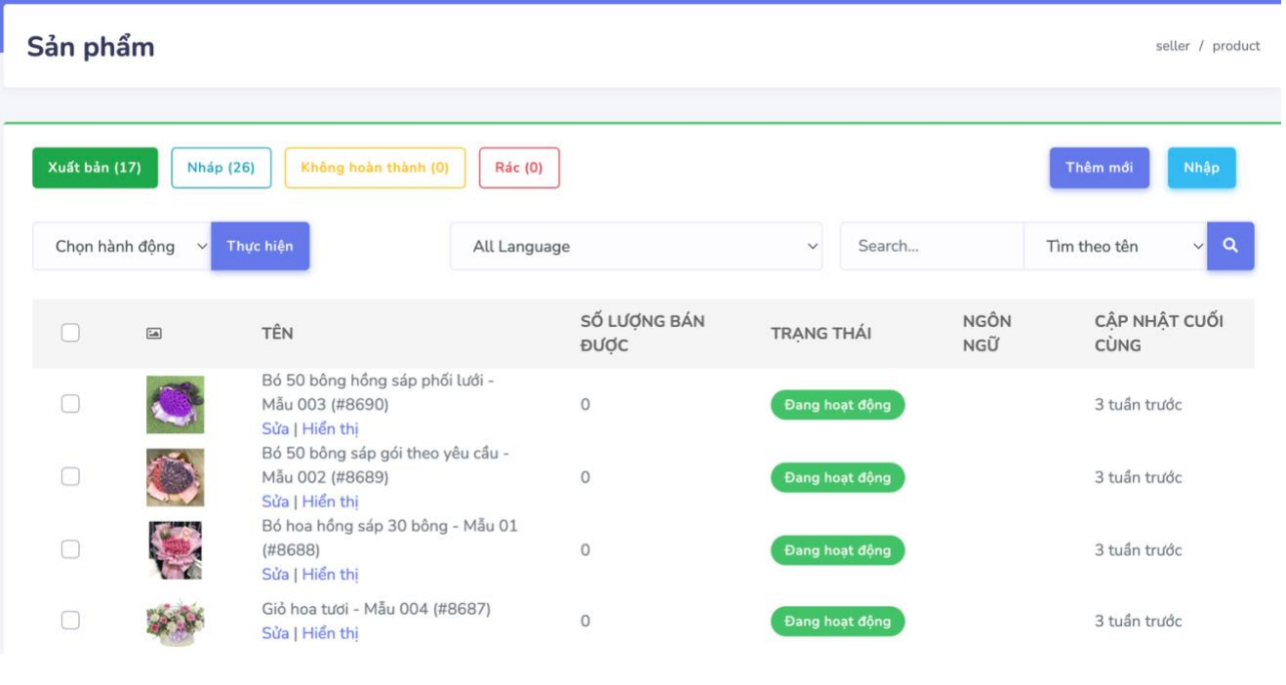This screenshot has height=685, width=1286.
Task: Open the pink 30-rose bouquet thumbnail
Action: [x=176, y=549]
